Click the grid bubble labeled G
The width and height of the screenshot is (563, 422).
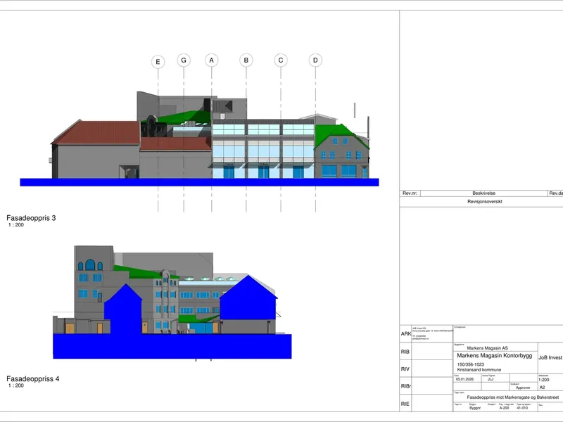coord(184,60)
